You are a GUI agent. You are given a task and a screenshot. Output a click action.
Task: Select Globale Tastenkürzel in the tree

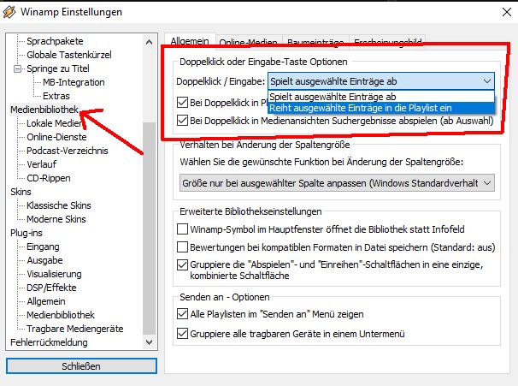69,55
